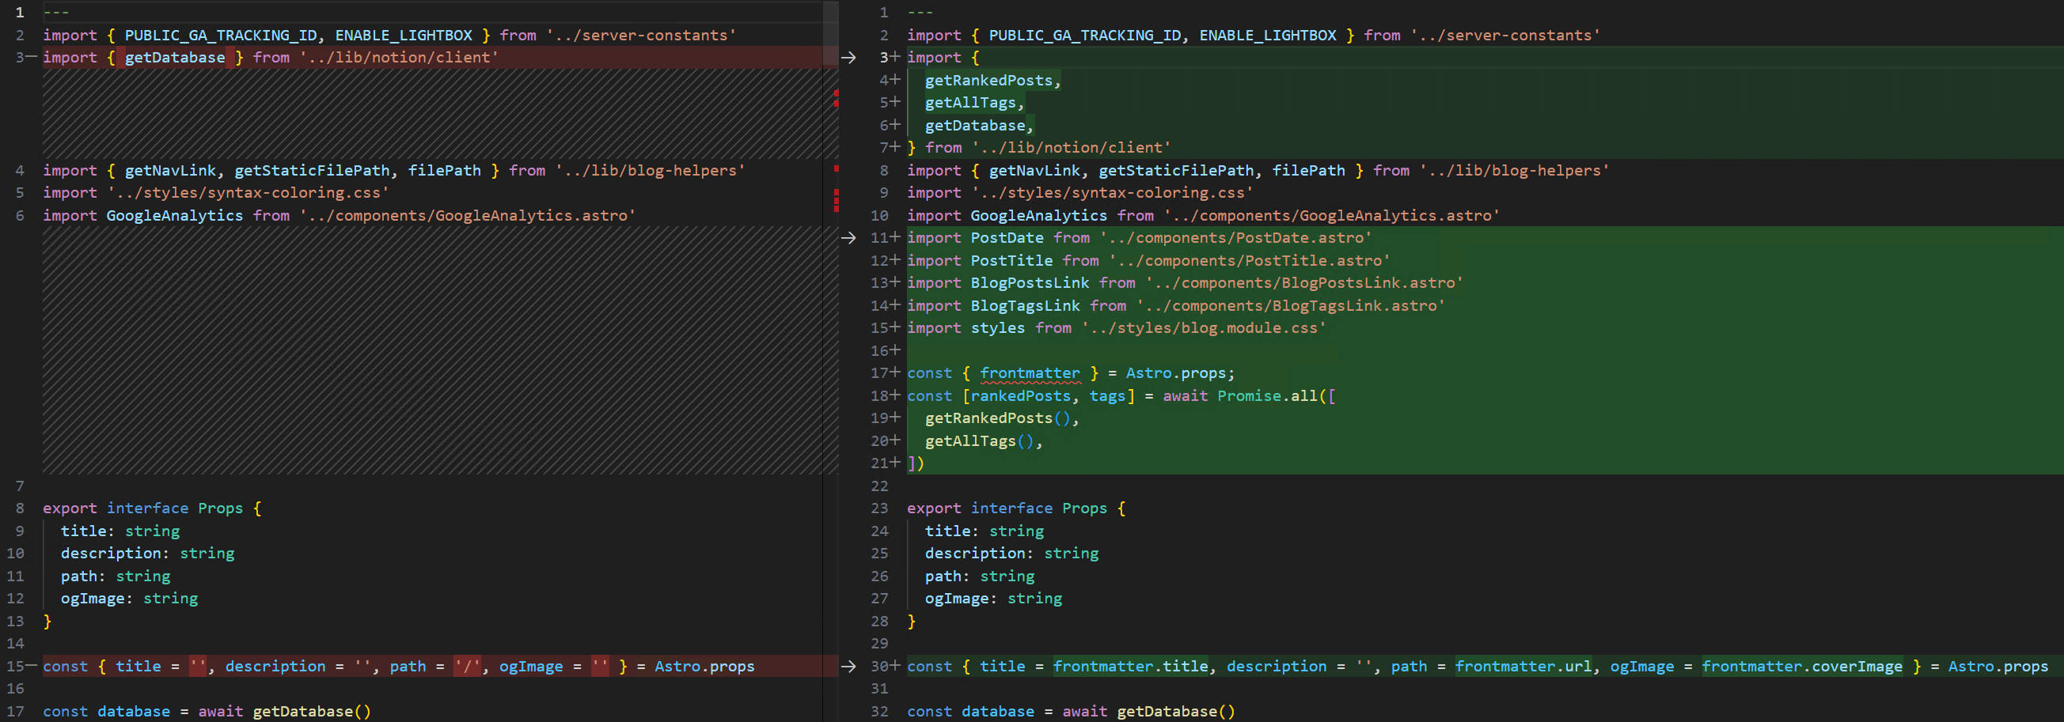2064x722 pixels.
Task: Click getRankedPosts in the added import list
Action: tap(988, 80)
